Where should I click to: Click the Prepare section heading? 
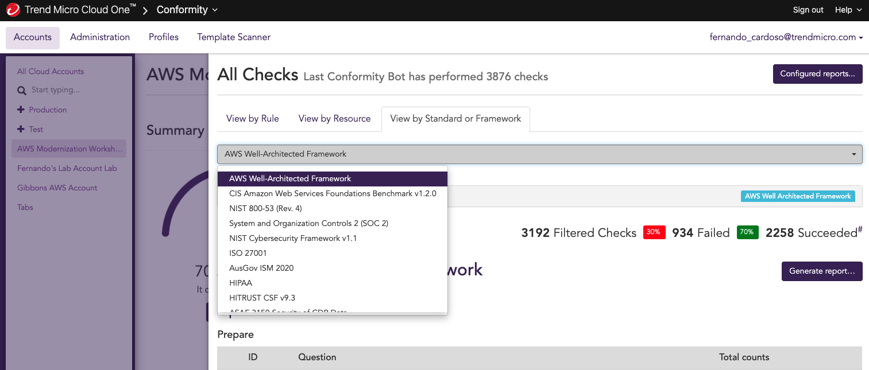(x=235, y=334)
